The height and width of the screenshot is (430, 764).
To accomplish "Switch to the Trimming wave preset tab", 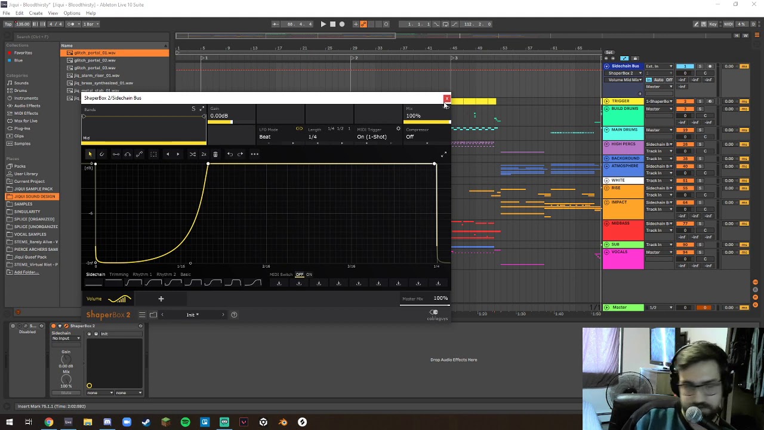I will point(119,275).
